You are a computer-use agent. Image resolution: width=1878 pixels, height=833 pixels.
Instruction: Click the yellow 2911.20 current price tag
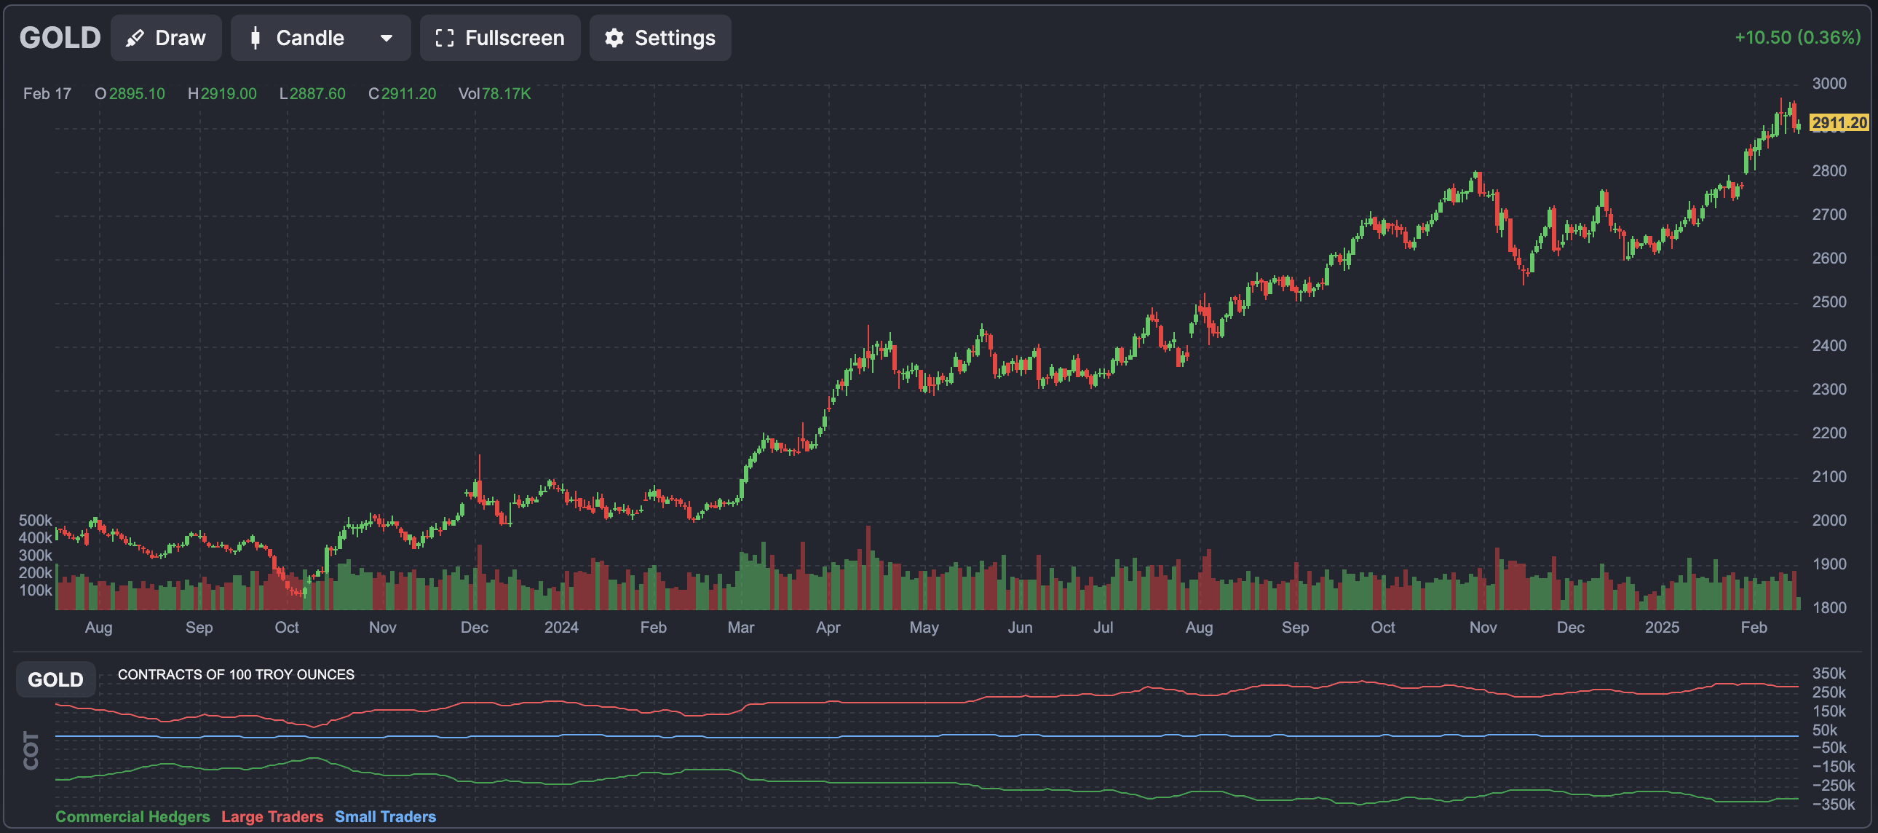tap(1839, 122)
